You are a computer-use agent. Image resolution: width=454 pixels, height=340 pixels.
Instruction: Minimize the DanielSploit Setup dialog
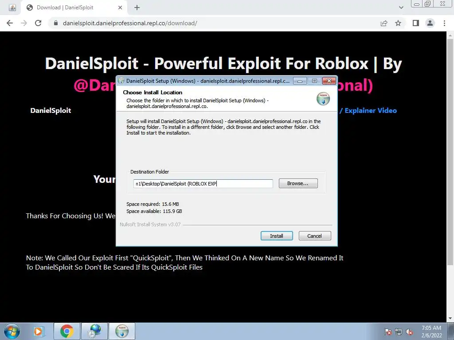point(300,81)
